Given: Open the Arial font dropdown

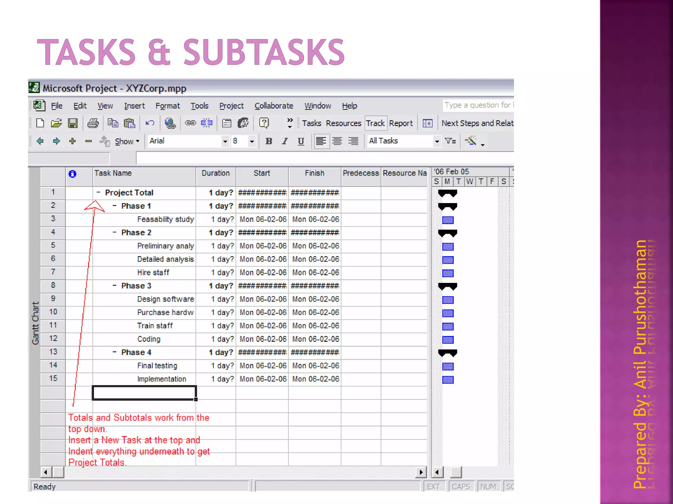Looking at the screenshot, I should click(225, 141).
